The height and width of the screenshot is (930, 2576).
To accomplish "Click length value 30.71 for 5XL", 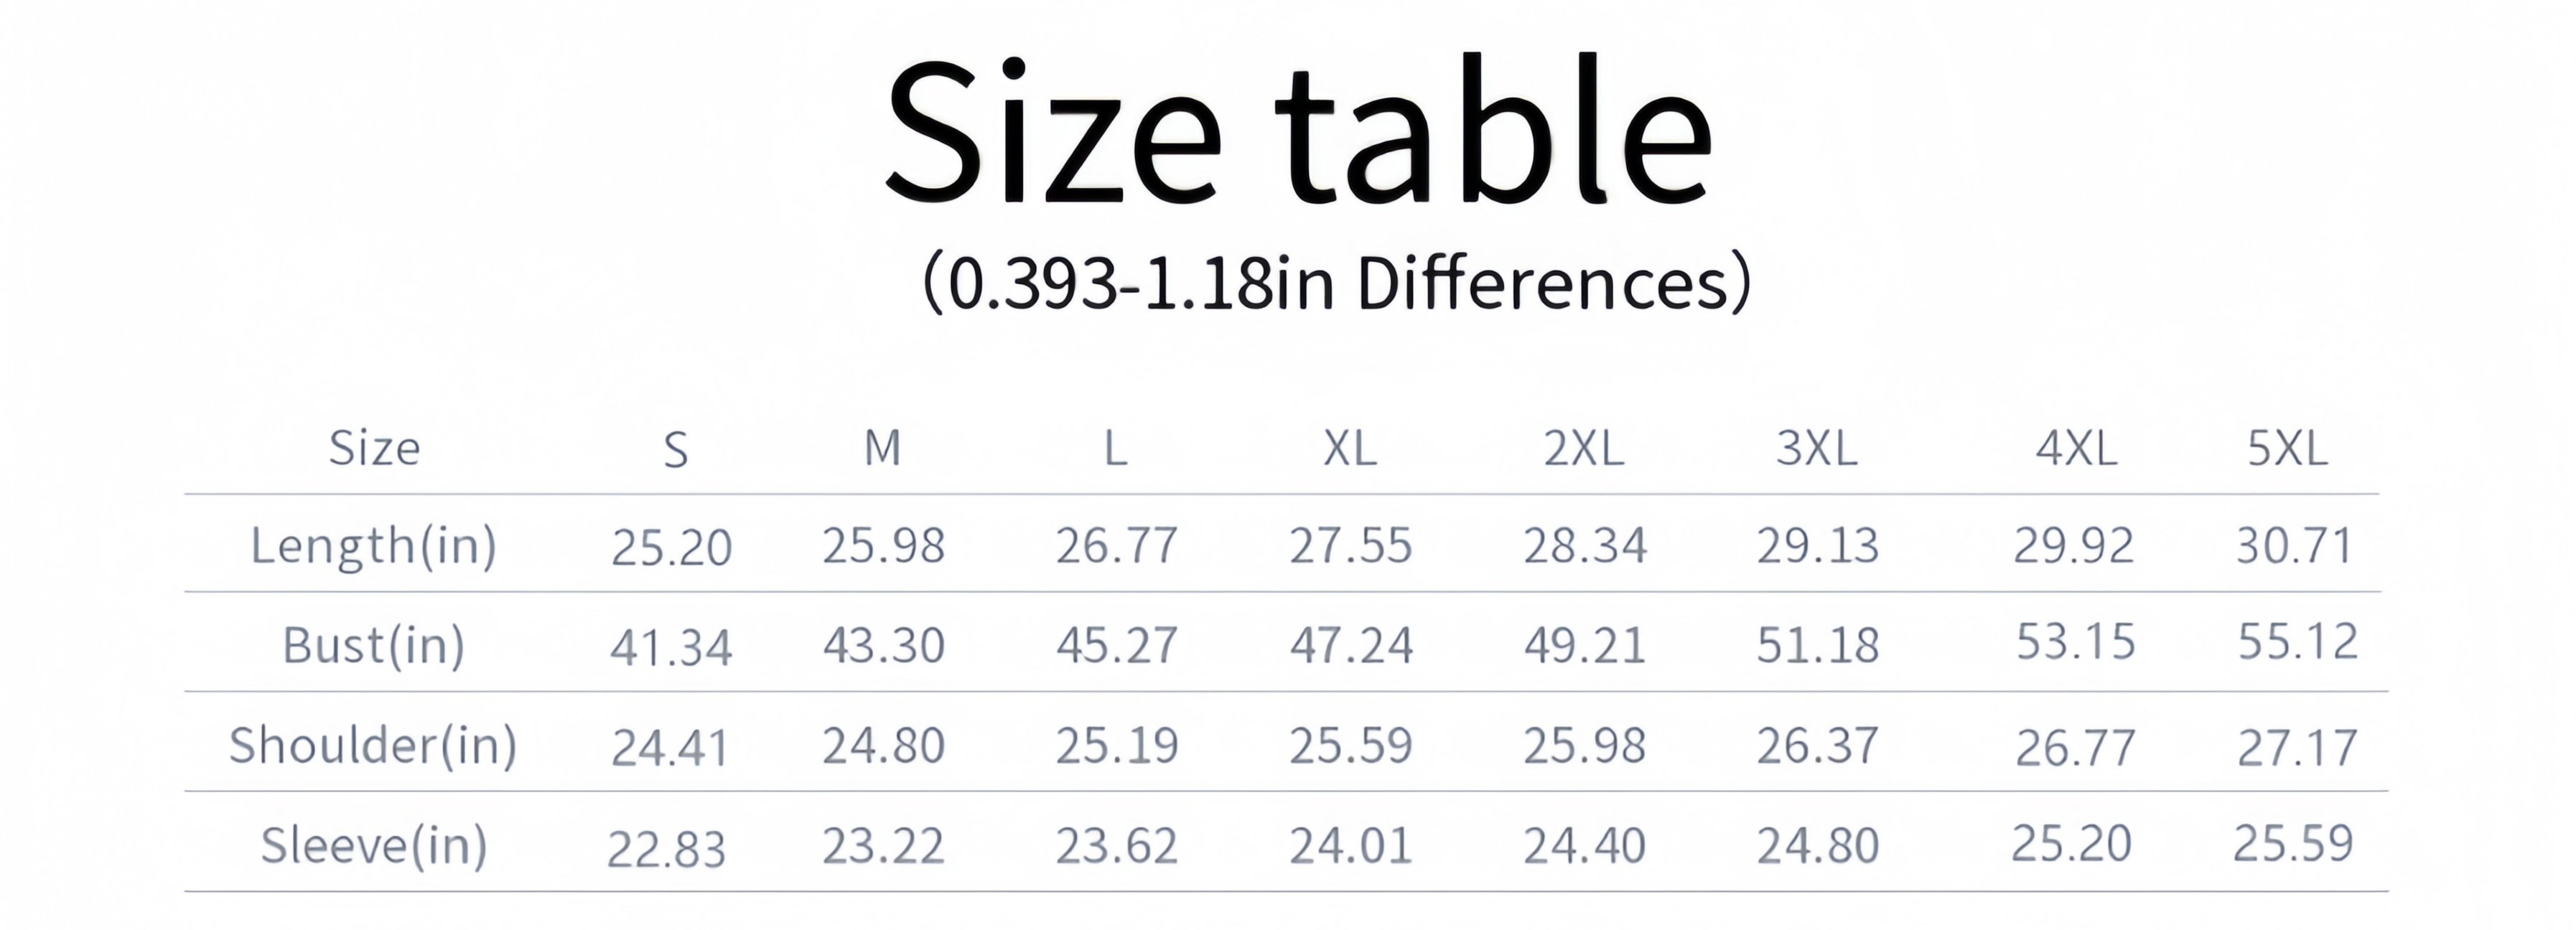I will 2294,546.
